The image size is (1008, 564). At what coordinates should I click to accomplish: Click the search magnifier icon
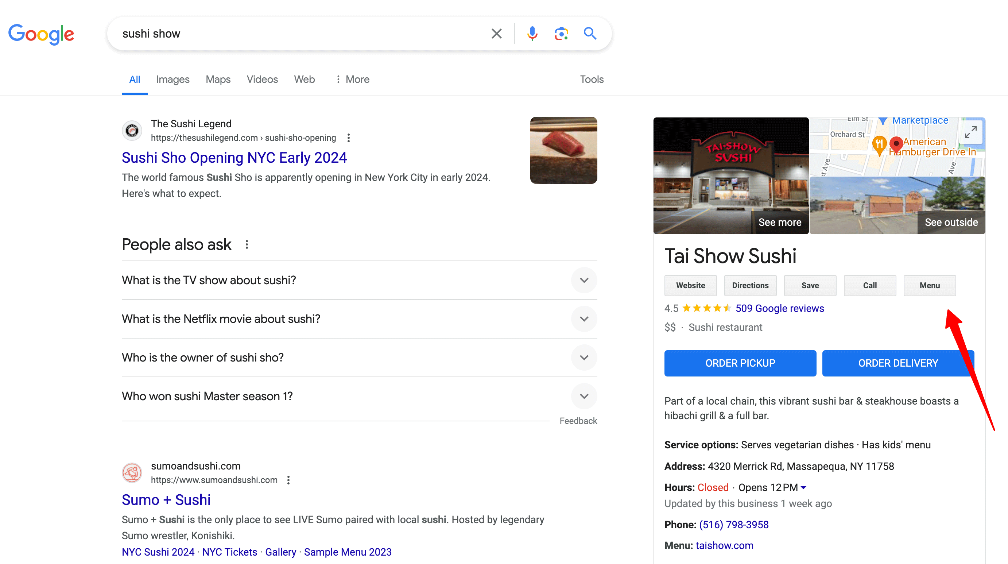(x=590, y=34)
